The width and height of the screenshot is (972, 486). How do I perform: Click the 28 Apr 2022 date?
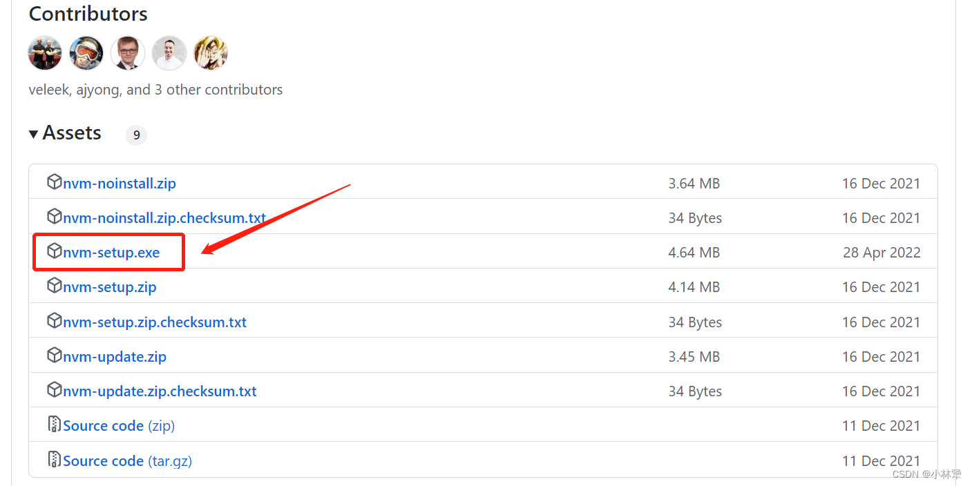pyautogui.click(x=882, y=253)
